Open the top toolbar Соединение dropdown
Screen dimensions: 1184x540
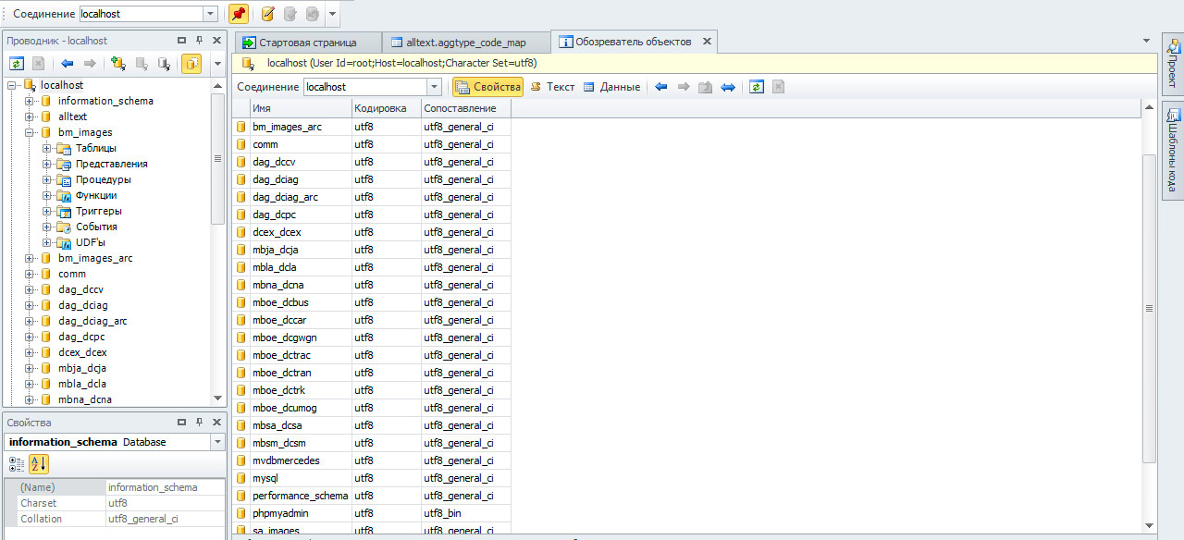[x=210, y=14]
